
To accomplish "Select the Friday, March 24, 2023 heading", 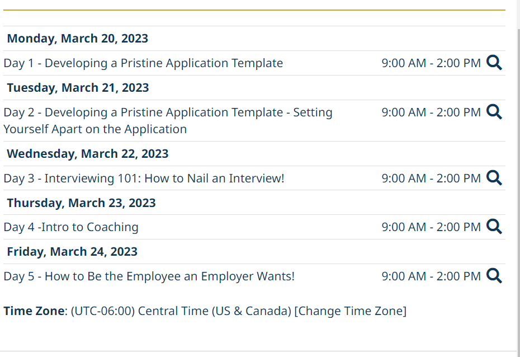I will click(x=72, y=251).
